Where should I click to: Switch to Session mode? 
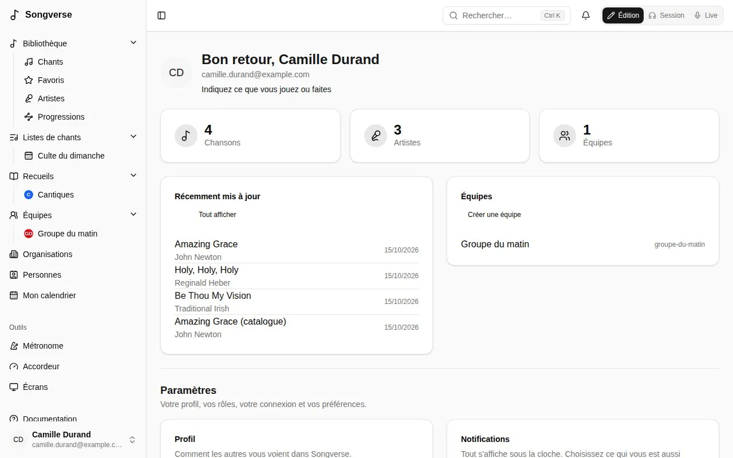pos(666,15)
